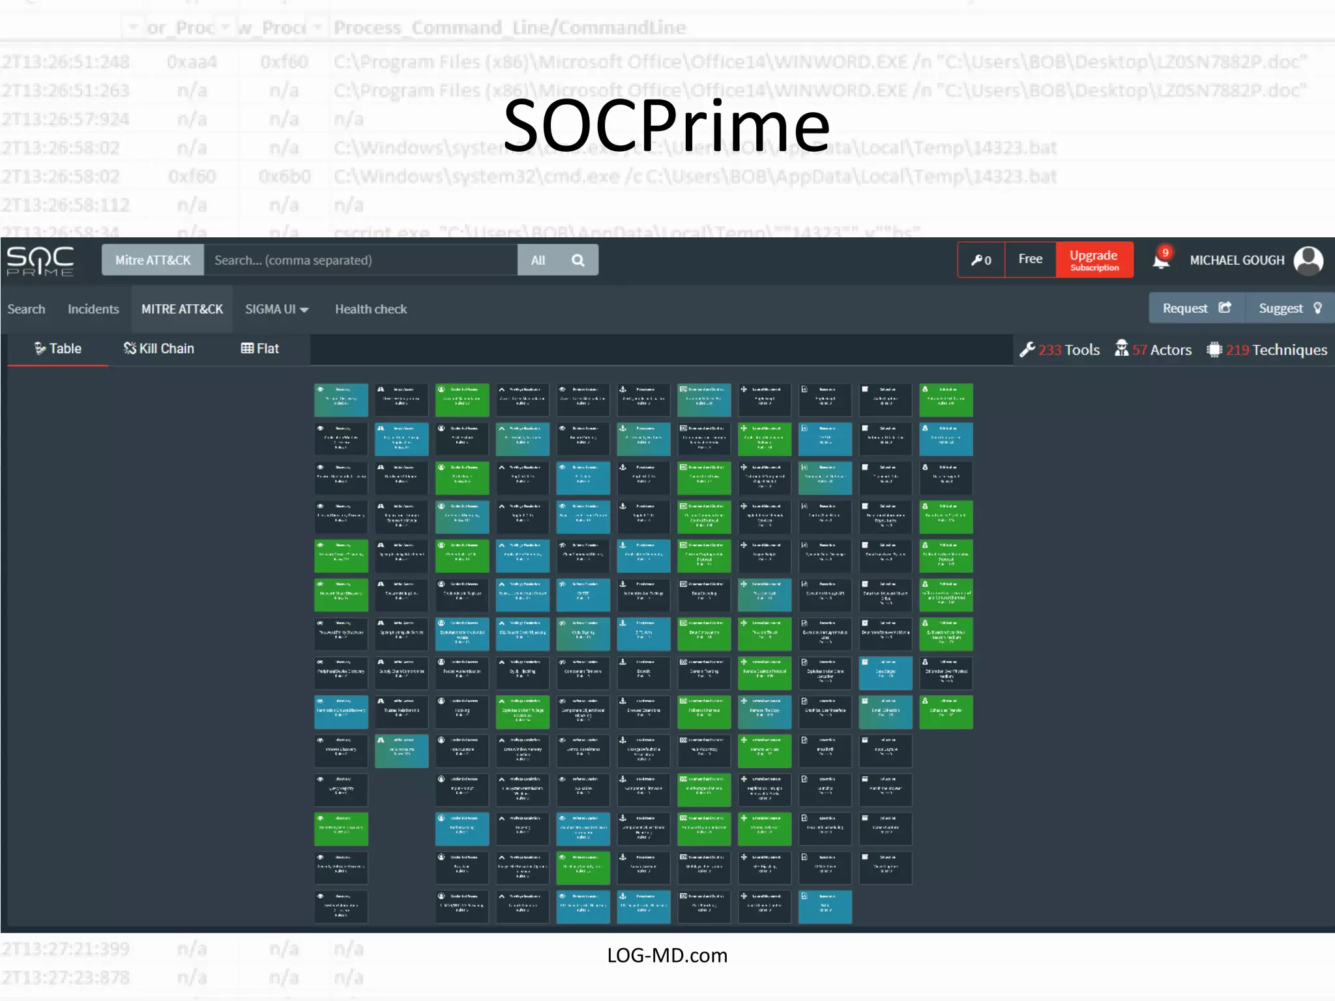This screenshot has height=1001, width=1335.
Task: Focus the comma separated search field
Action: pyautogui.click(x=360, y=260)
